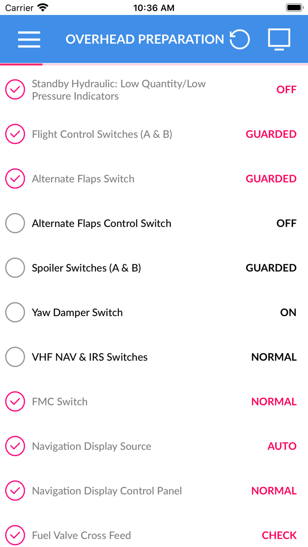This screenshot has height=547, width=308.
Task: Tap the GUARDED status beside Alternate Flaps Switch
Action: click(x=271, y=179)
